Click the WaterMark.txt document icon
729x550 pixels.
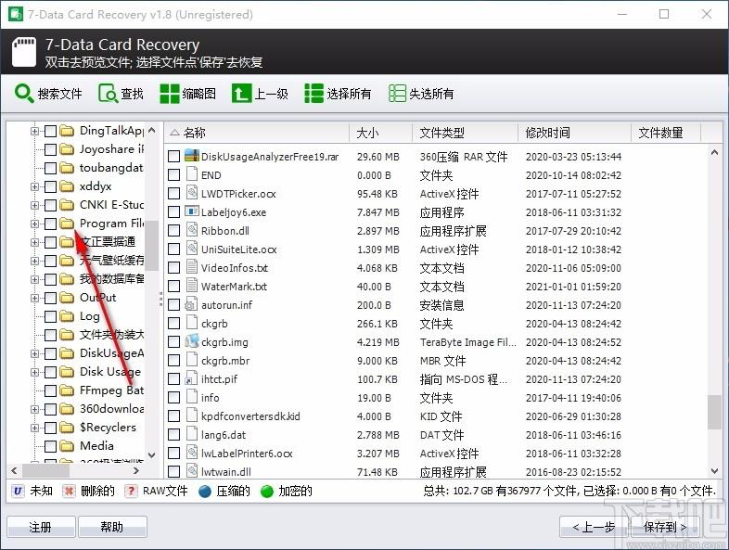coord(192,286)
